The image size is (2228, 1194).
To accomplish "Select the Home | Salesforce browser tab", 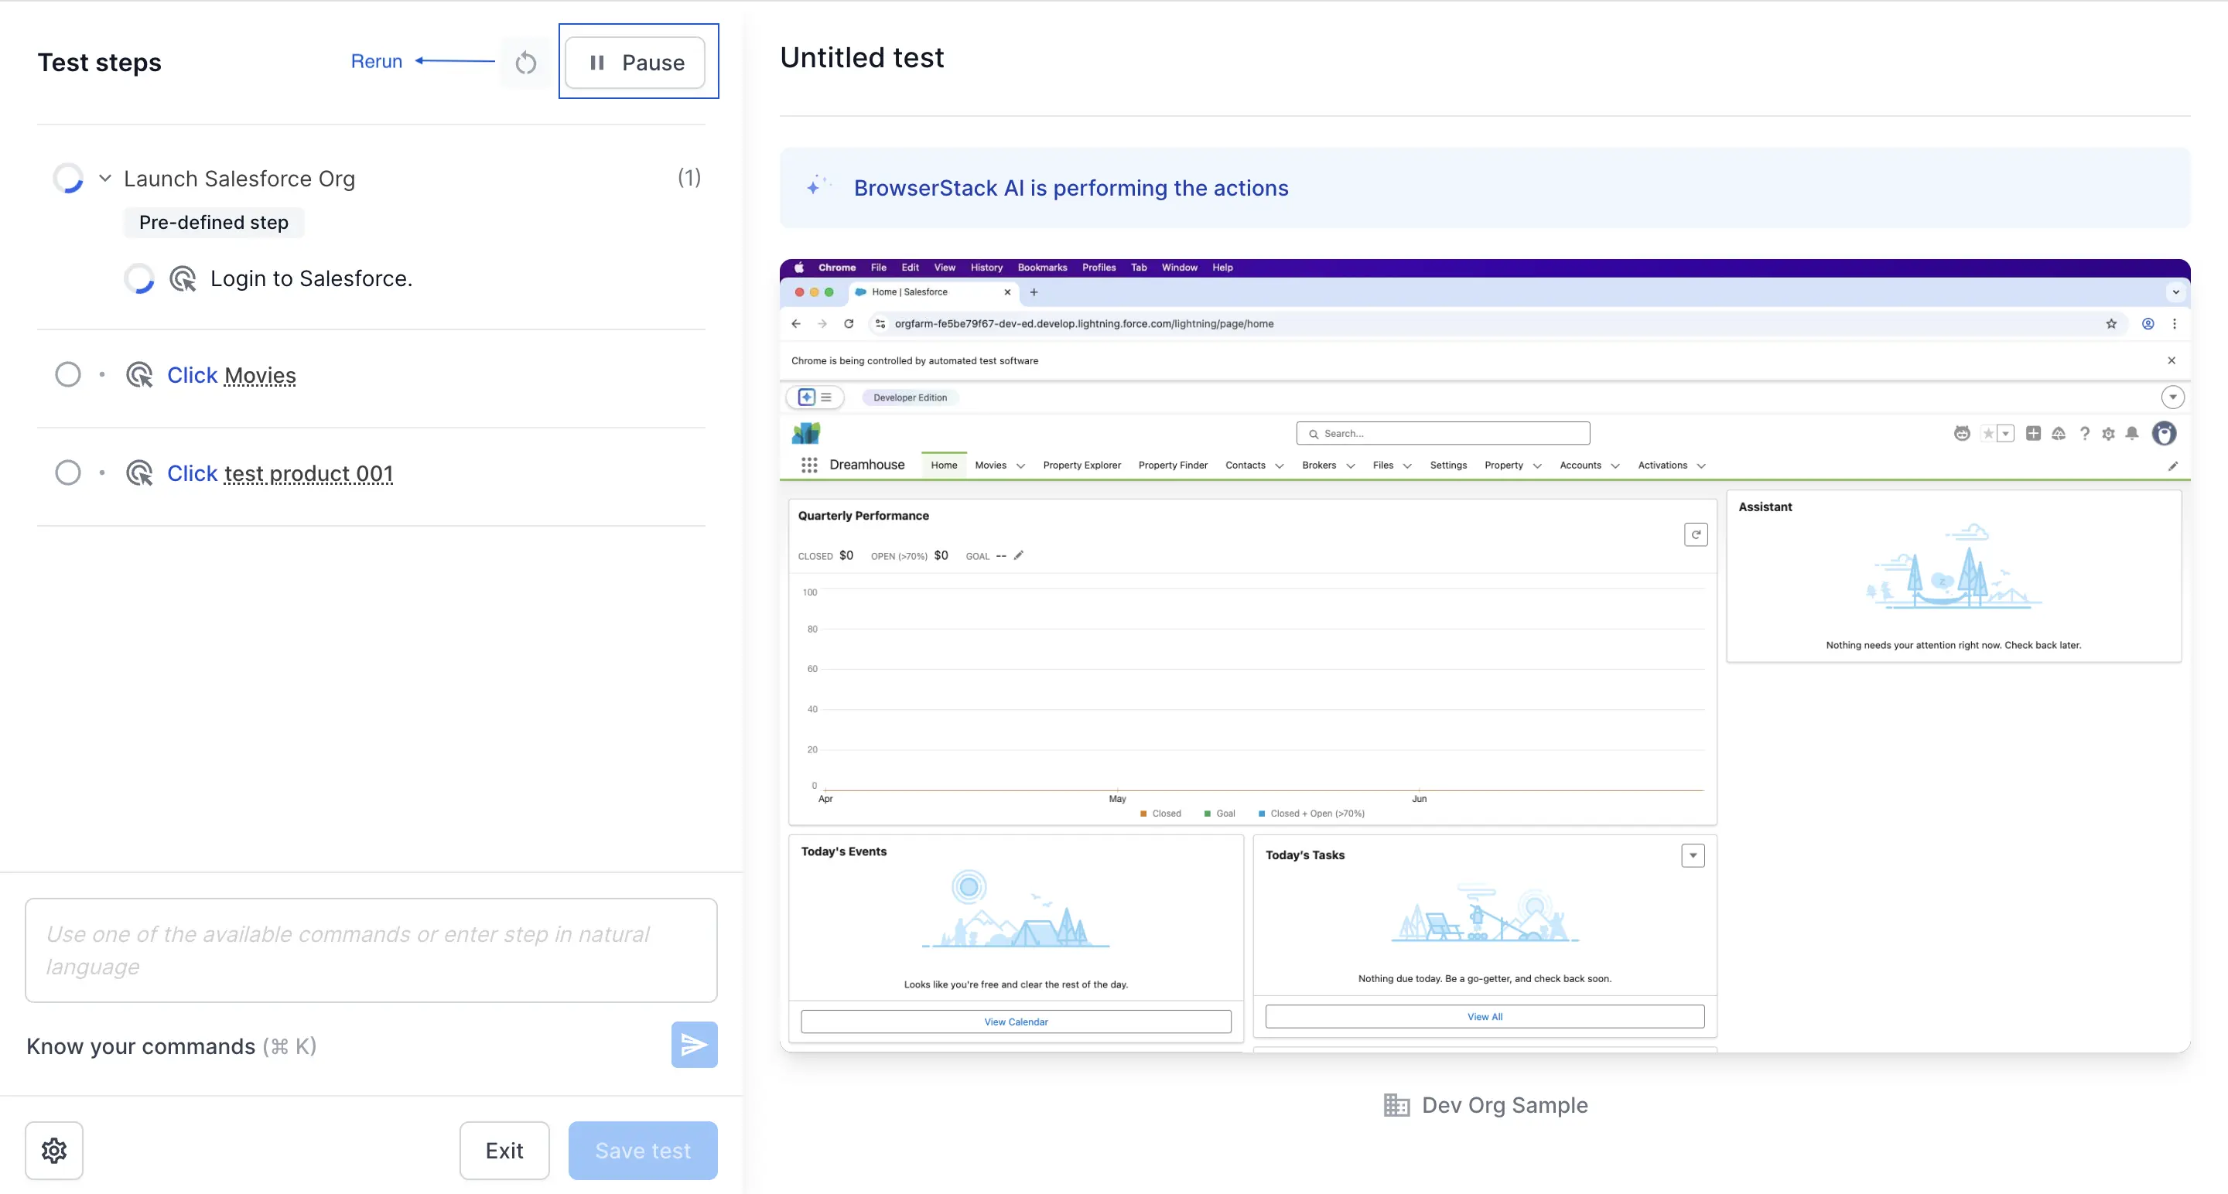I will tap(932, 292).
